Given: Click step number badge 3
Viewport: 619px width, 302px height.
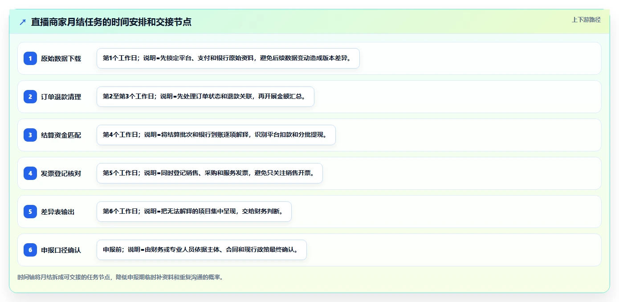Looking at the screenshot, I should 30,135.
